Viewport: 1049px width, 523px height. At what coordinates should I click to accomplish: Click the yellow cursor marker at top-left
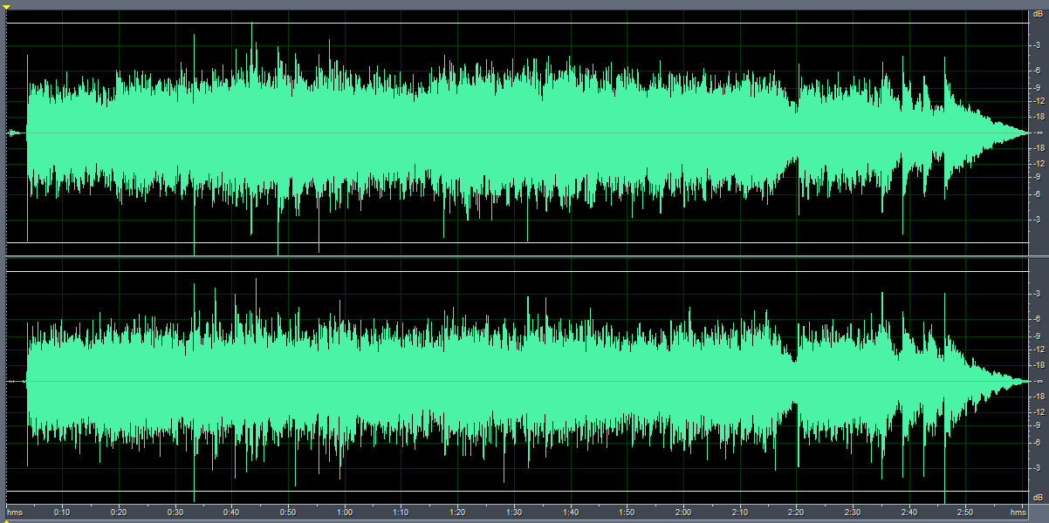pyautogui.click(x=5, y=7)
